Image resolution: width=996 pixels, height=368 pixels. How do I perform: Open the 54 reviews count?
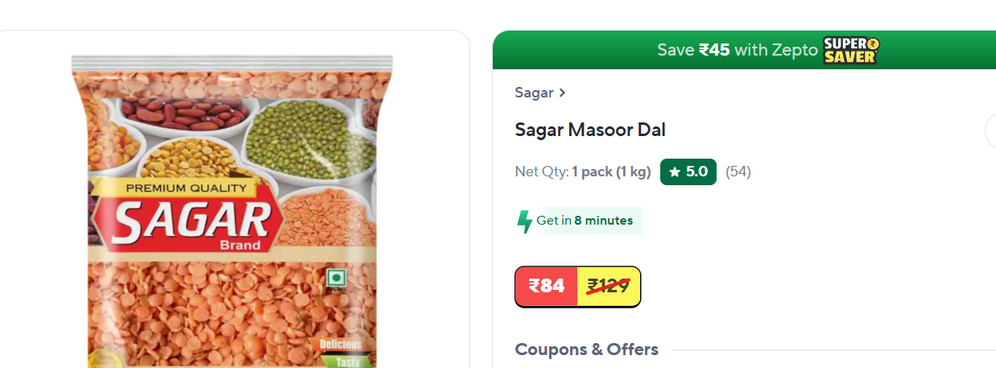(x=738, y=172)
